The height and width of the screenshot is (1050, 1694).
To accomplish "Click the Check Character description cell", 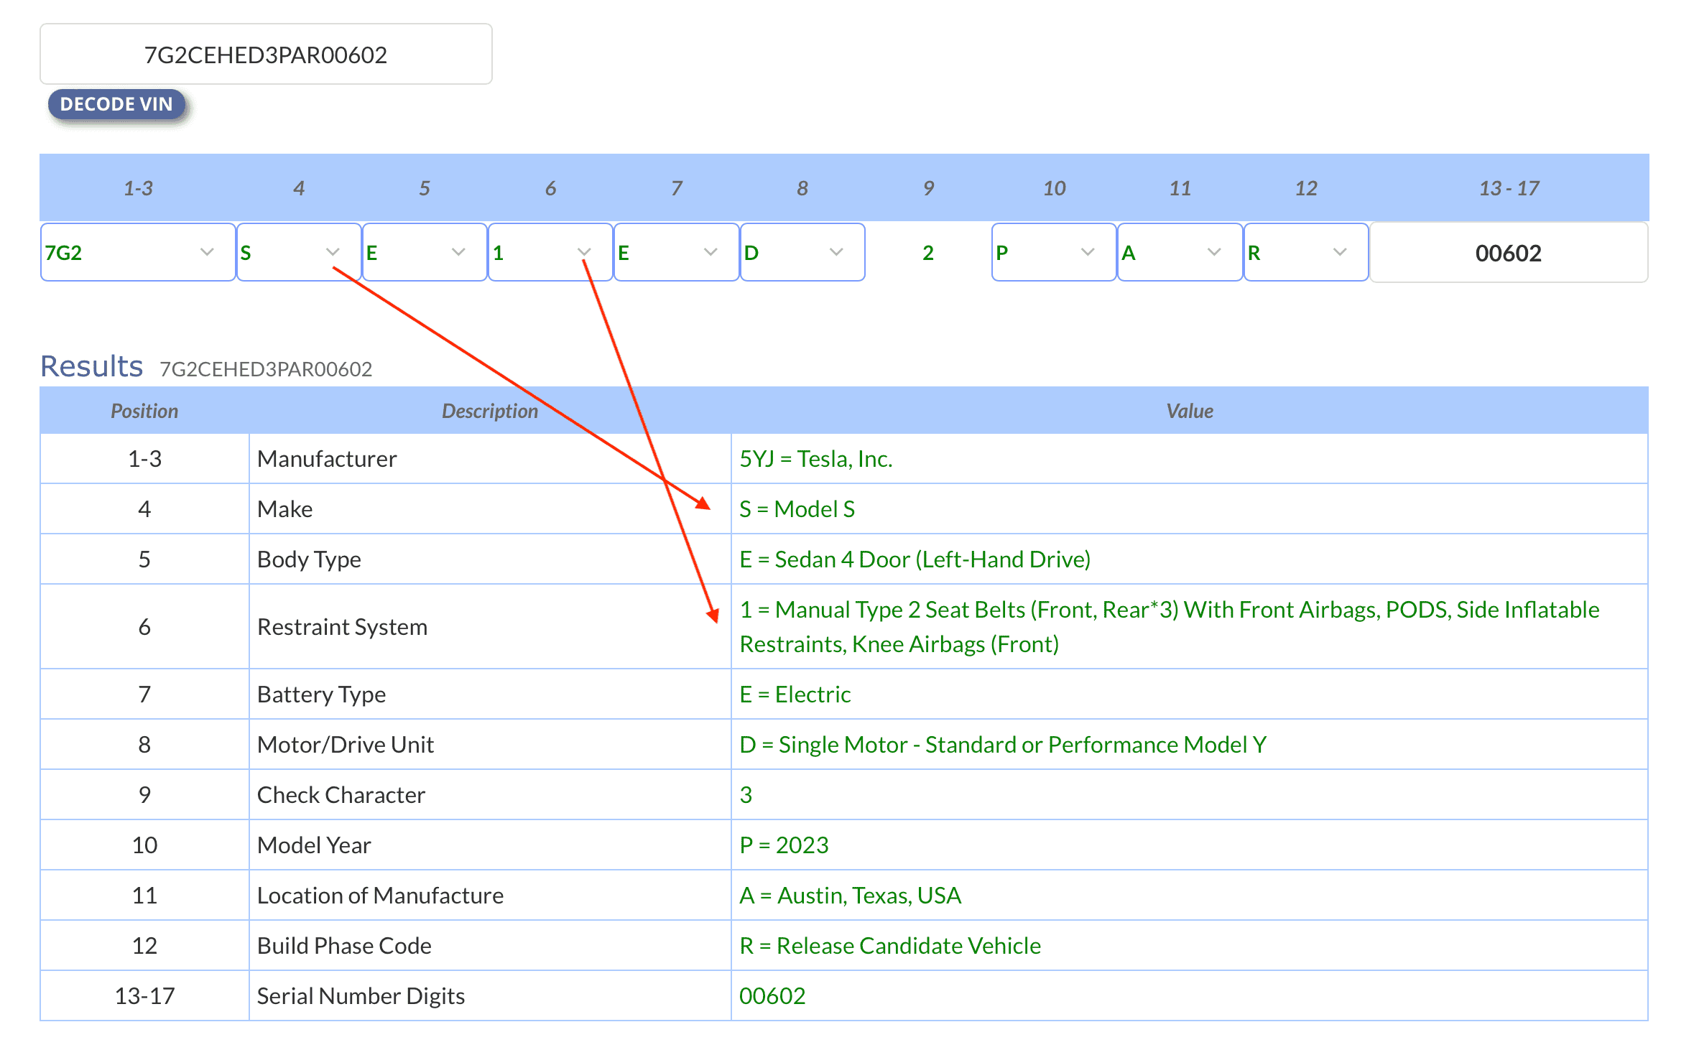I will coord(490,795).
